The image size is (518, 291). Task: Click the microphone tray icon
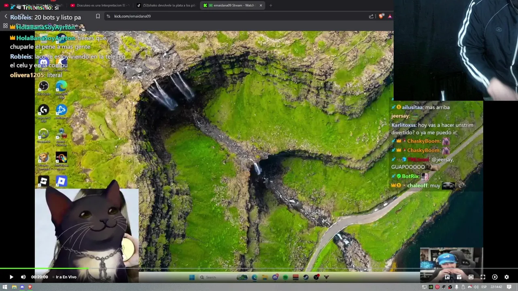[456, 287]
